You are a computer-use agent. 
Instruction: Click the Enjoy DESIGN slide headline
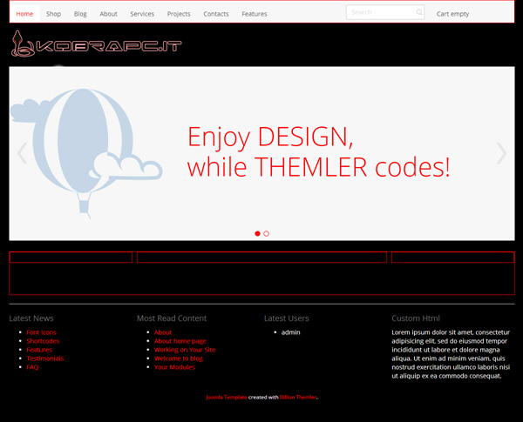click(x=318, y=151)
